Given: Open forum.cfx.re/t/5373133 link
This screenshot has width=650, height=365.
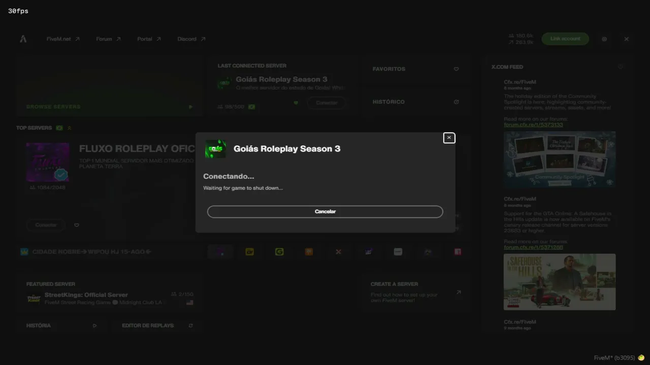Looking at the screenshot, I should (x=533, y=125).
